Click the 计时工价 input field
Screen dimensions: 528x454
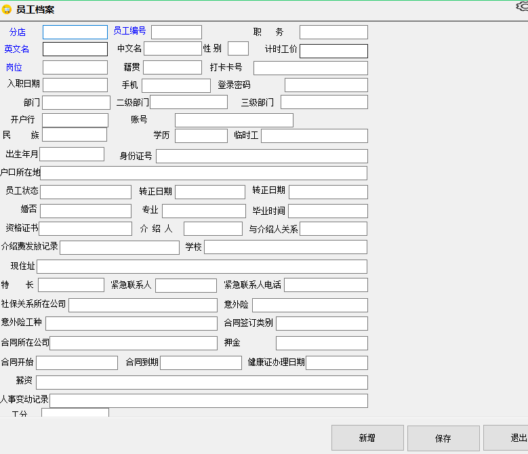coord(333,51)
